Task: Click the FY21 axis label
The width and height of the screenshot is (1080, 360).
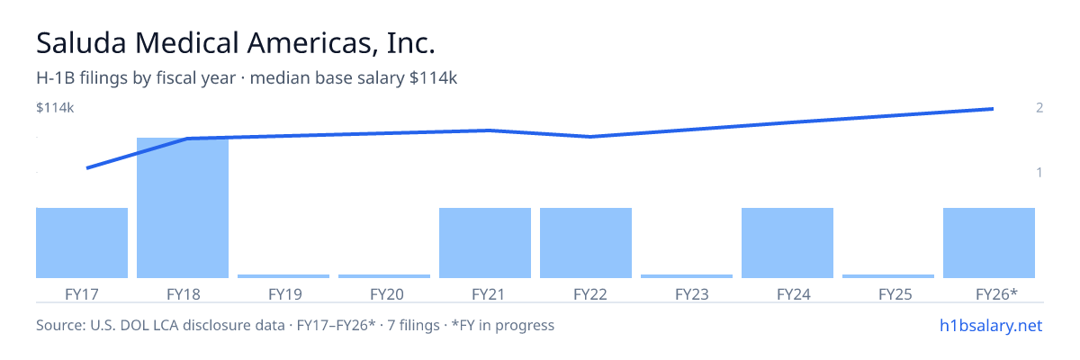Action: click(485, 293)
